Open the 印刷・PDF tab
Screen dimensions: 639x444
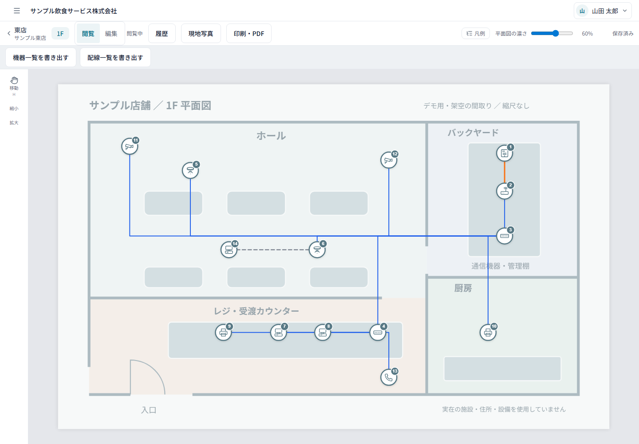(x=249, y=33)
